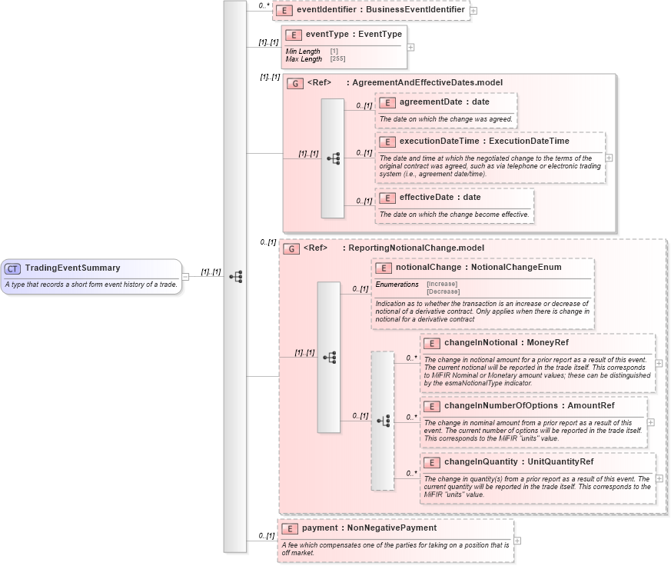Click the eventIdentifier element icon
This screenshot has height=566, width=671.
coord(285,9)
